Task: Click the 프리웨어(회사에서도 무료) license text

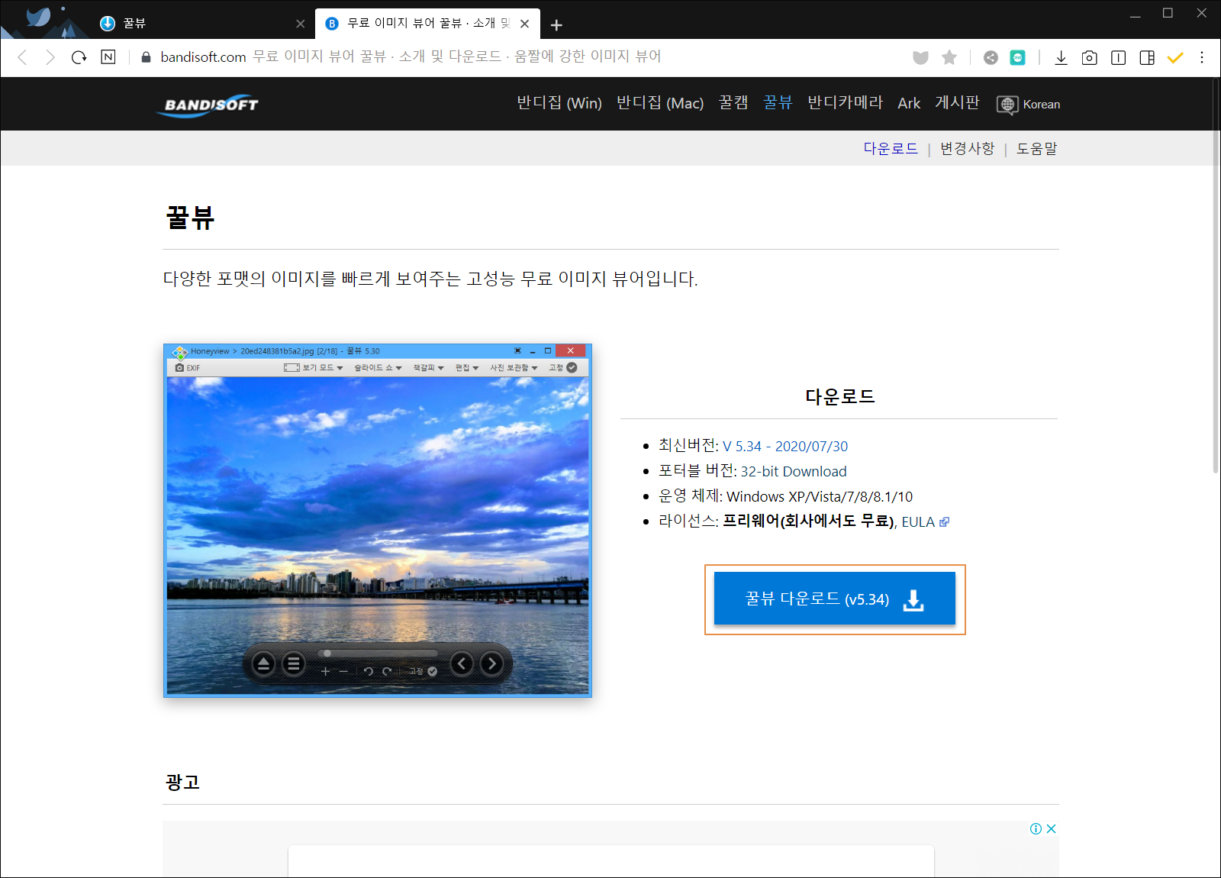Action: tap(808, 521)
